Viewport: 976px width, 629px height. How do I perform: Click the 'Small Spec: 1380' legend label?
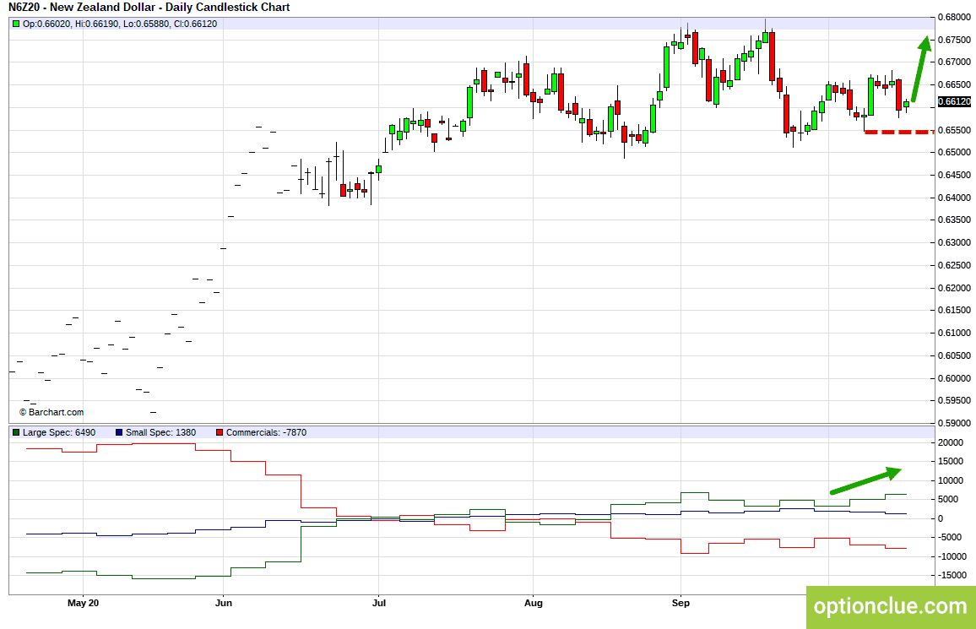[x=160, y=432]
